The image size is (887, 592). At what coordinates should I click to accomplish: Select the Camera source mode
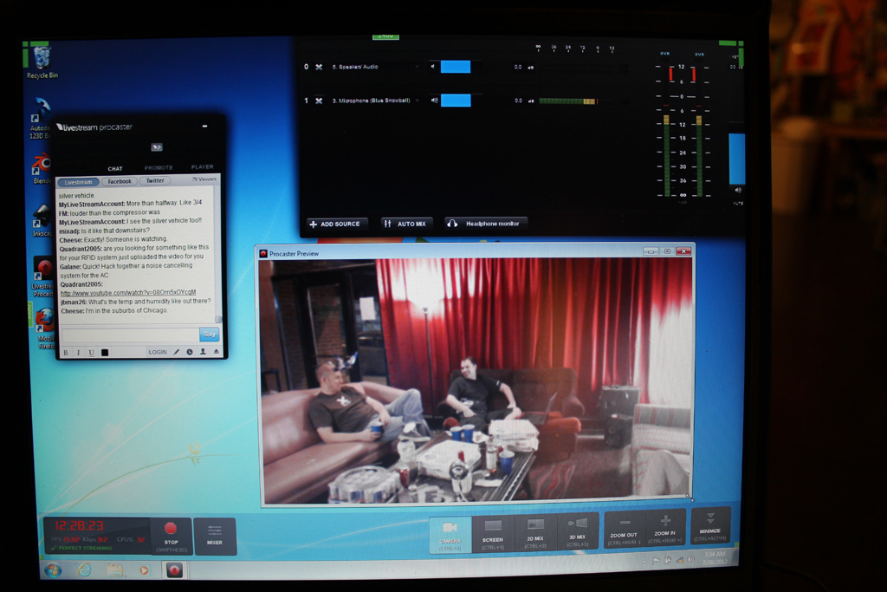450,530
